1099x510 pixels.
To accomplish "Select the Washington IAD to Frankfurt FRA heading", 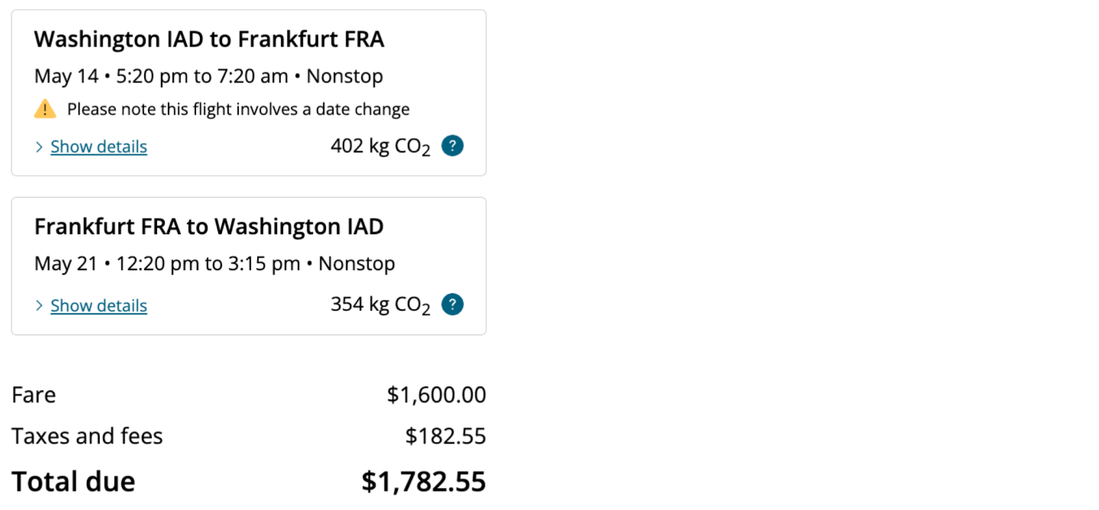I will (209, 39).
